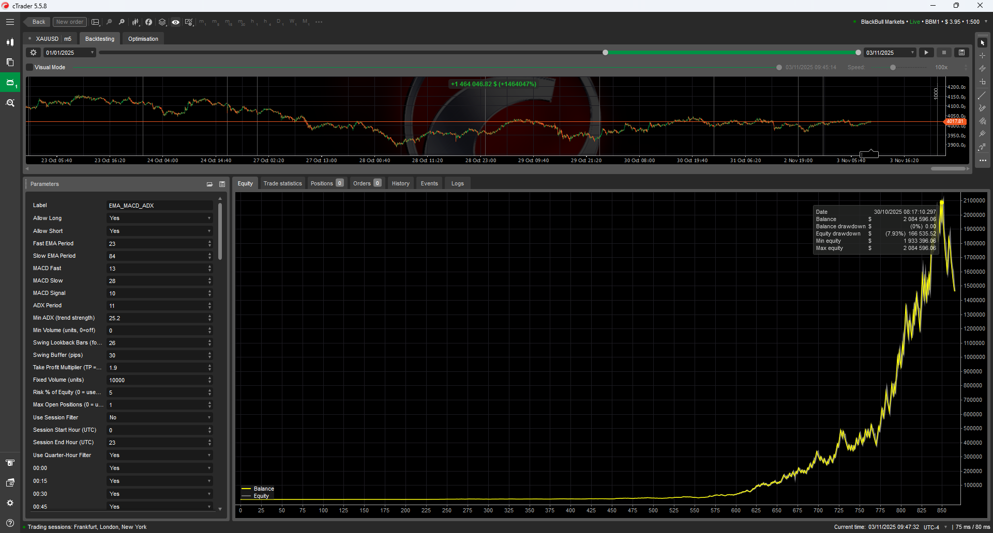Open the Algo robots section in left sidebar

(10, 83)
